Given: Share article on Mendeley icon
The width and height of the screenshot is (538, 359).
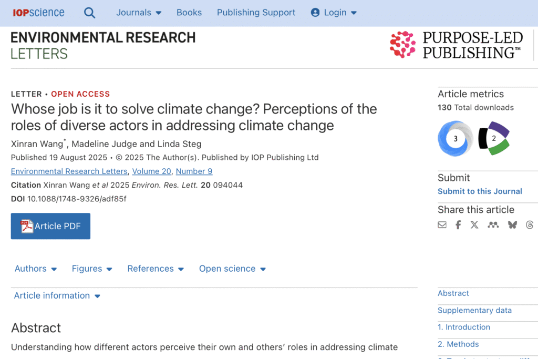Looking at the screenshot, I should [493, 225].
